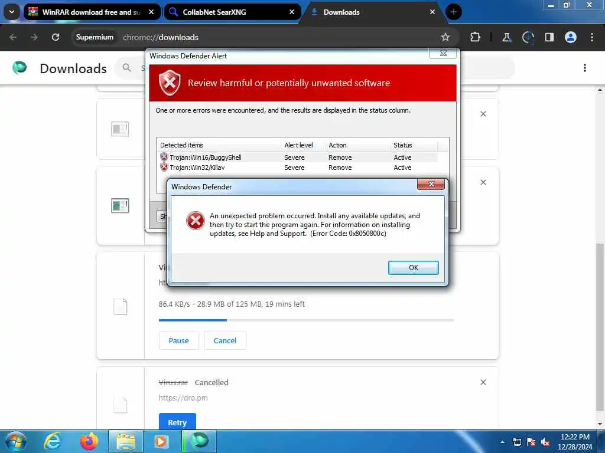The image size is (605, 453).
Task: Click OK in the Windows Defender error dialog
Action: (x=413, y=268)
